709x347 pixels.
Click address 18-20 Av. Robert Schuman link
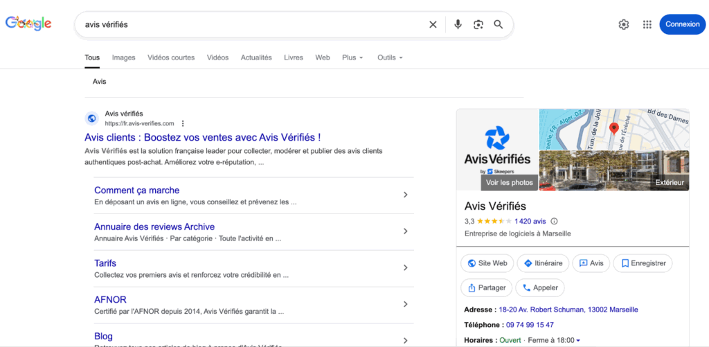[x=568, y=310]
